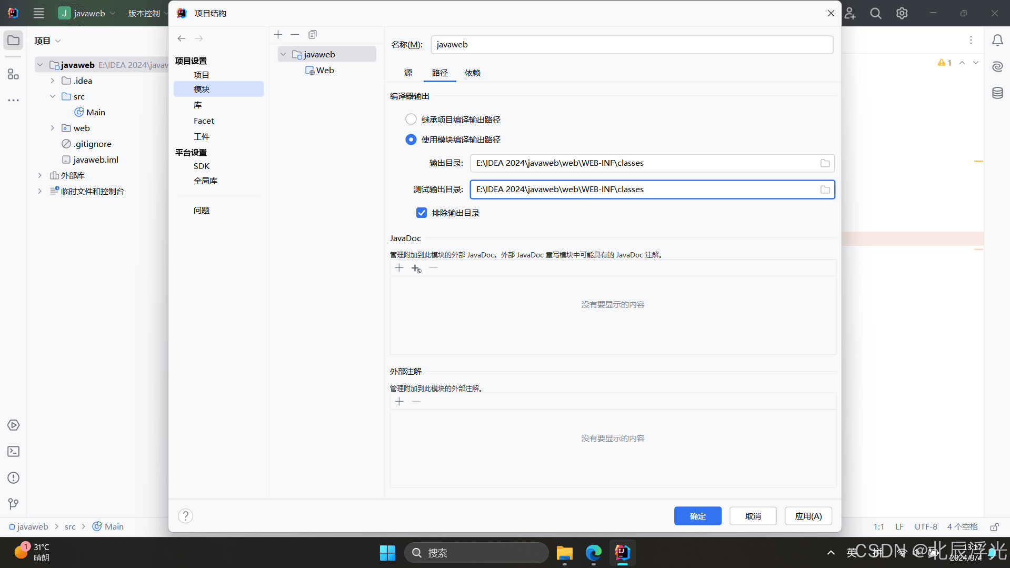The image size is (1010, 568).
Task: Collapse javaweb module tree node
Action: [283, 54]
